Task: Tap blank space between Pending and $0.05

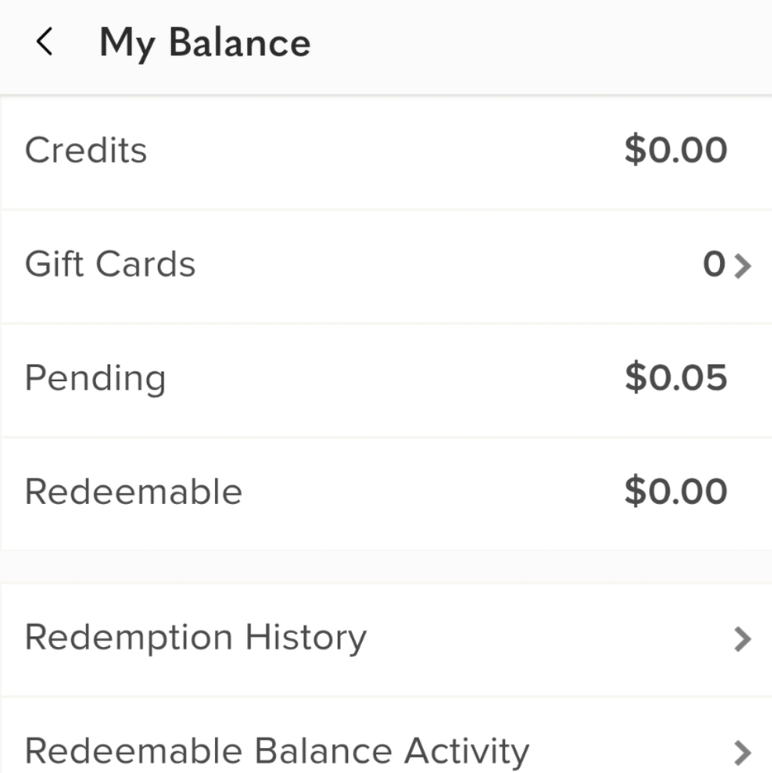Action: tap(395, 379)
